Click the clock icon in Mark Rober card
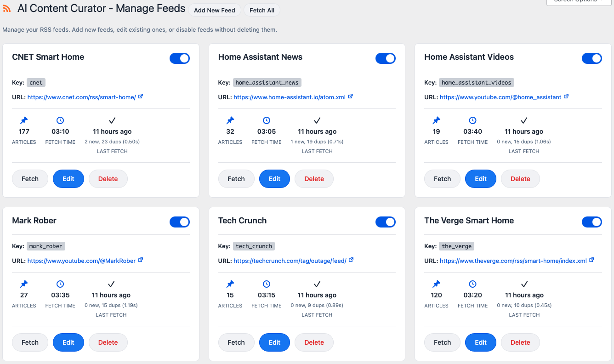The width and height of the screenshot is (614, 364). (60, 284)
